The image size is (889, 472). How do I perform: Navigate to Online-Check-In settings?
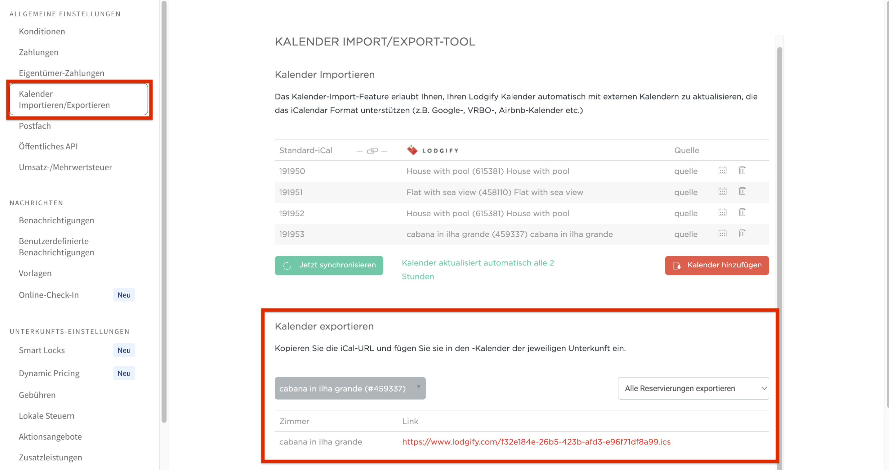point(49,295)
